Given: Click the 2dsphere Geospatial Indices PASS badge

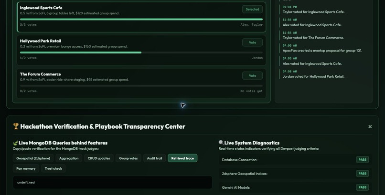Looking at the screenshot, I should (363, 174).
